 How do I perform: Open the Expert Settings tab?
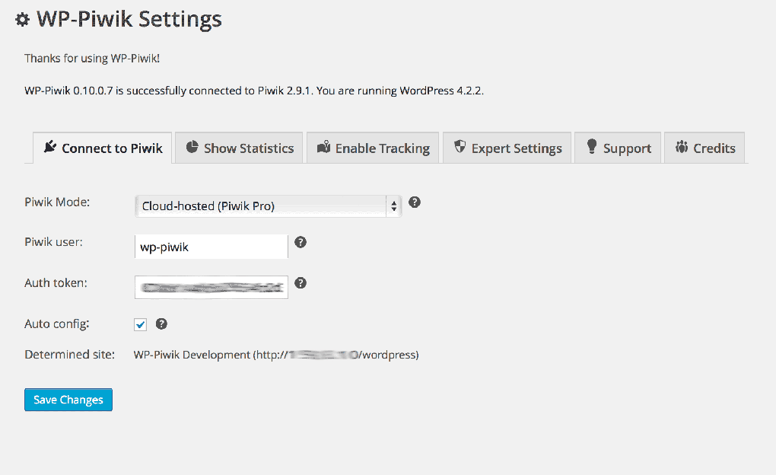click(x=507, y=148)
